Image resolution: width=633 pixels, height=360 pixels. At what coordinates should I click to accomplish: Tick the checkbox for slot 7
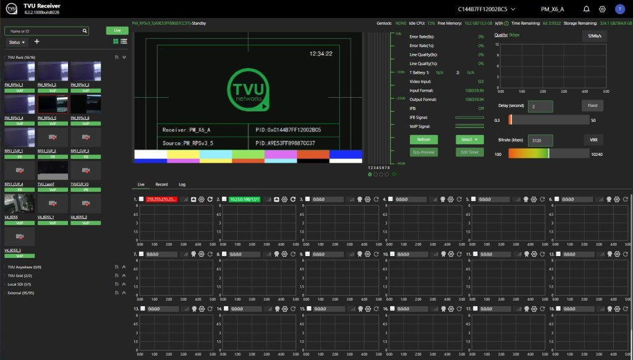(x=142, y=254)
